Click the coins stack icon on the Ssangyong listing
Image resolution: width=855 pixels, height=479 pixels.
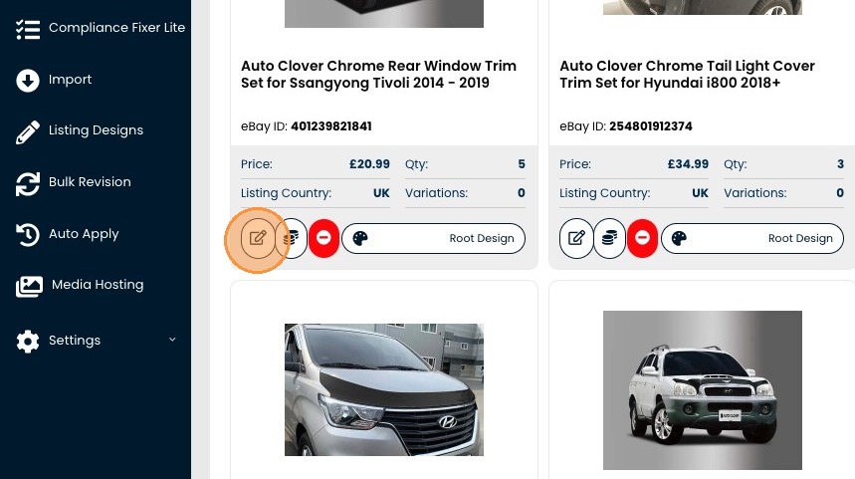[x=292, y=239]
